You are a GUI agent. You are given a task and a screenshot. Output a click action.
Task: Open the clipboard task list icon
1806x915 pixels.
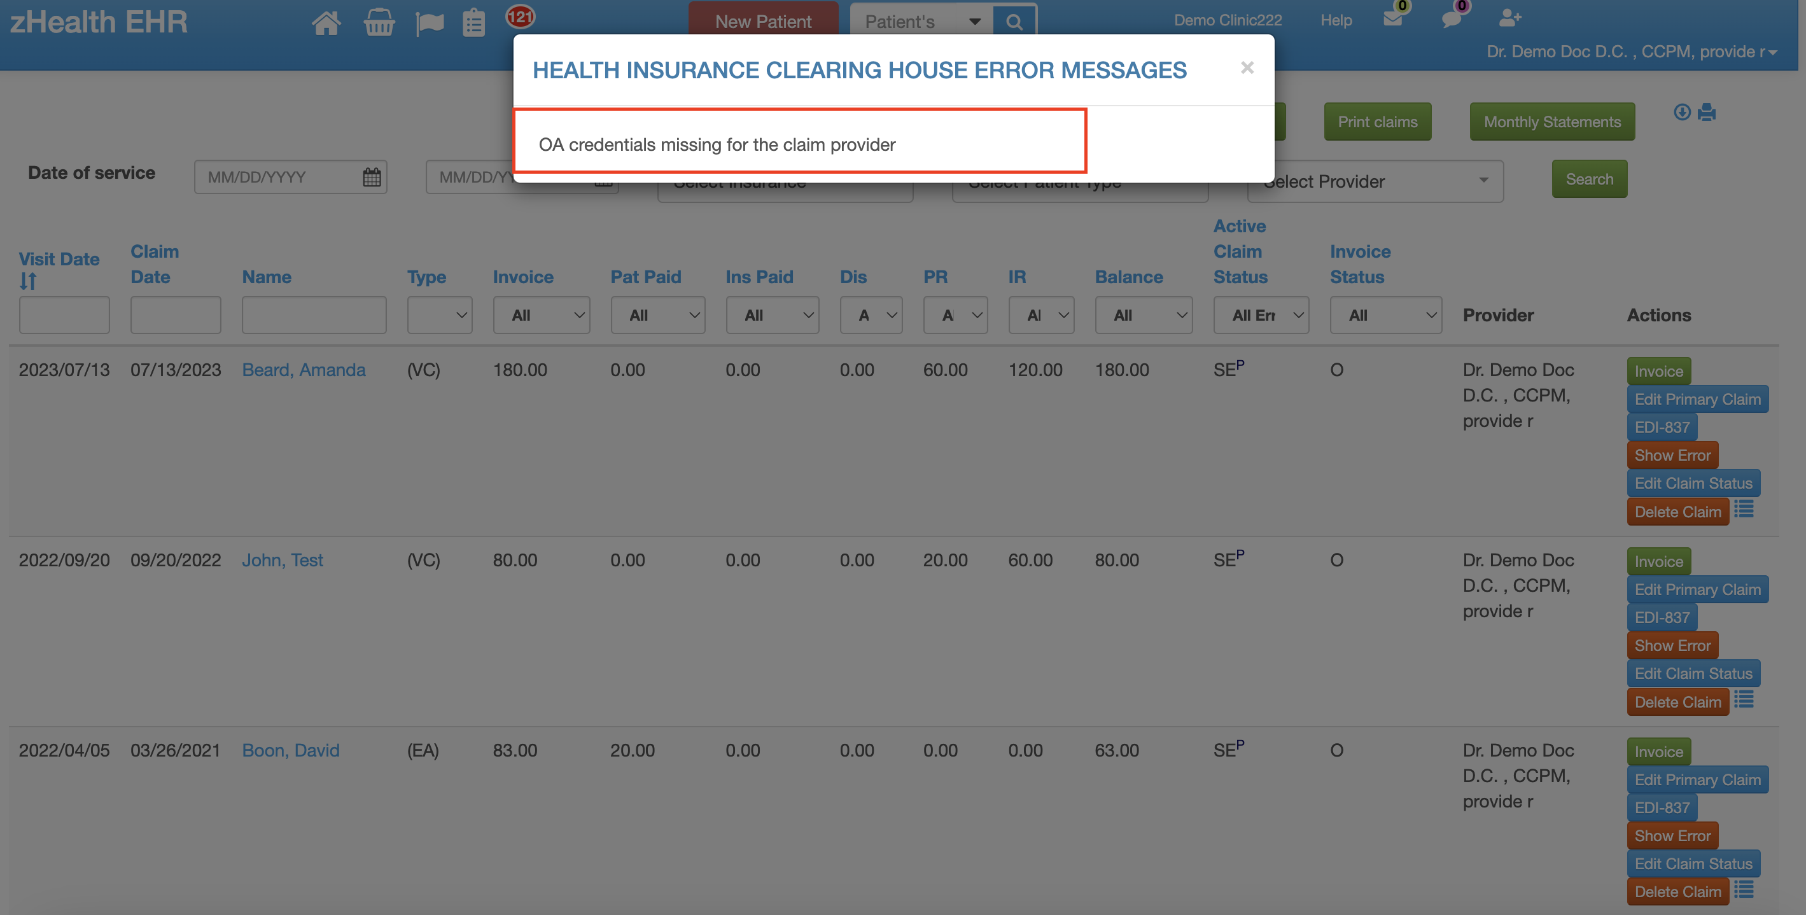[x=474, y=22]
